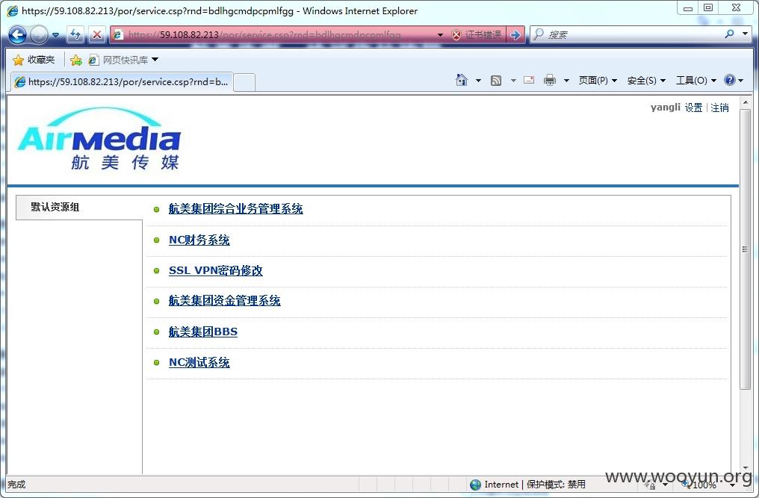
Task: Open the NC测试系统 link
Action: click(199, 363)
